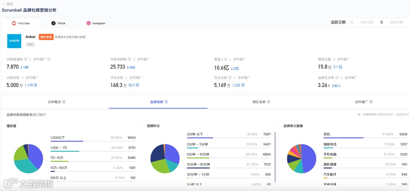Select the 1,000 - 1万 views row
This screenshot has width=409, height=191.
point(93,148)
